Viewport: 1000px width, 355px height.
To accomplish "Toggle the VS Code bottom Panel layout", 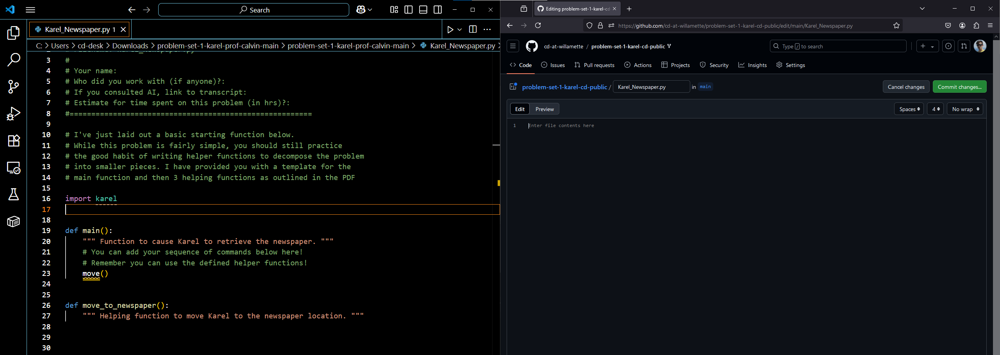I will pyautogui.click(x=423, y=10).
